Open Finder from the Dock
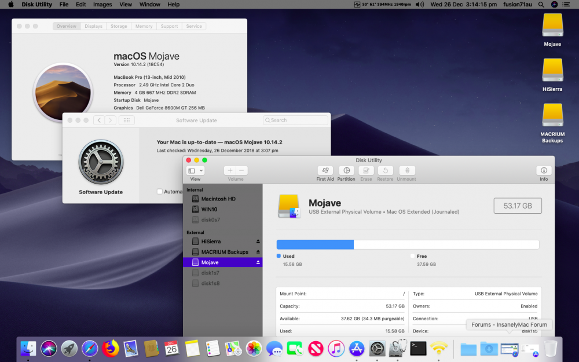This screenshot has height=362, width=579. pyautogui.click(x=28, y=348)
